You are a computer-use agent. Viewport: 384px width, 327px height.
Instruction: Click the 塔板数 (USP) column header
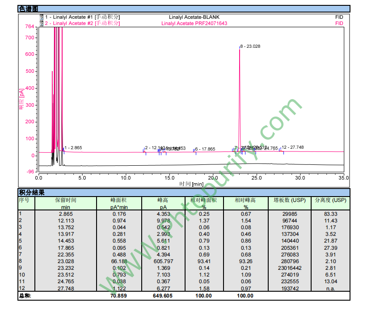tap(289, 200)
